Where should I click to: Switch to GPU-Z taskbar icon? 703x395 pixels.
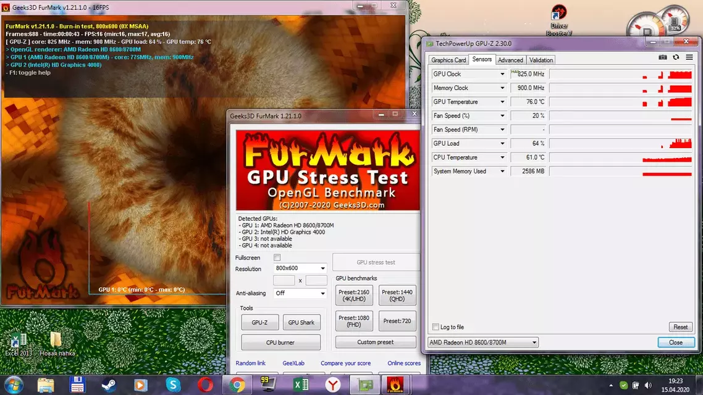[364, 385]
